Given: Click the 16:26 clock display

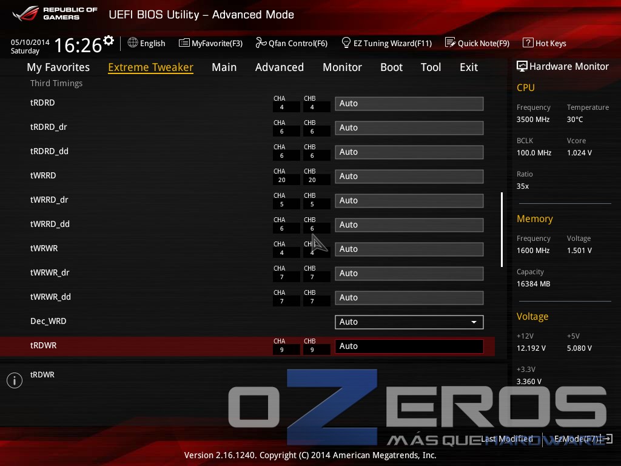Looking at the screenshot, I should 78,45.
